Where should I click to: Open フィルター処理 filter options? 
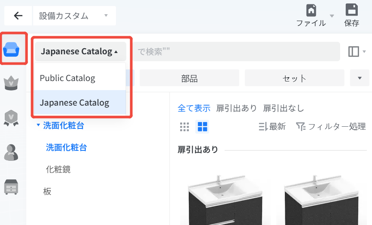click(331, 126)
